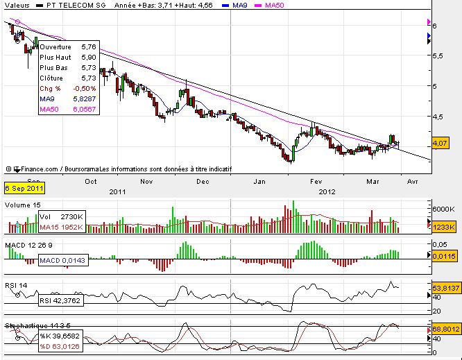Click the 'Vol 2730K' tooltip value
The width and height of the screenshot is (462, 360).
pyautogui.click(x=61, y=217)
